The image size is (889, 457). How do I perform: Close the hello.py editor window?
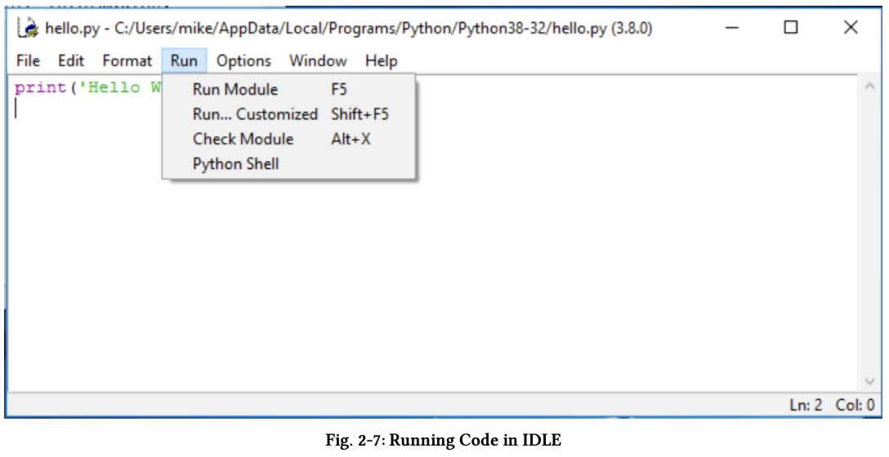tap(851, 28)
